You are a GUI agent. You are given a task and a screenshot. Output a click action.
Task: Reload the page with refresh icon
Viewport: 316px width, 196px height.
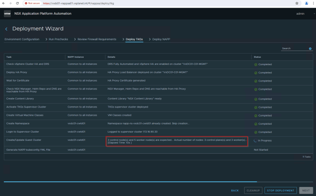[x=17, y=3]
